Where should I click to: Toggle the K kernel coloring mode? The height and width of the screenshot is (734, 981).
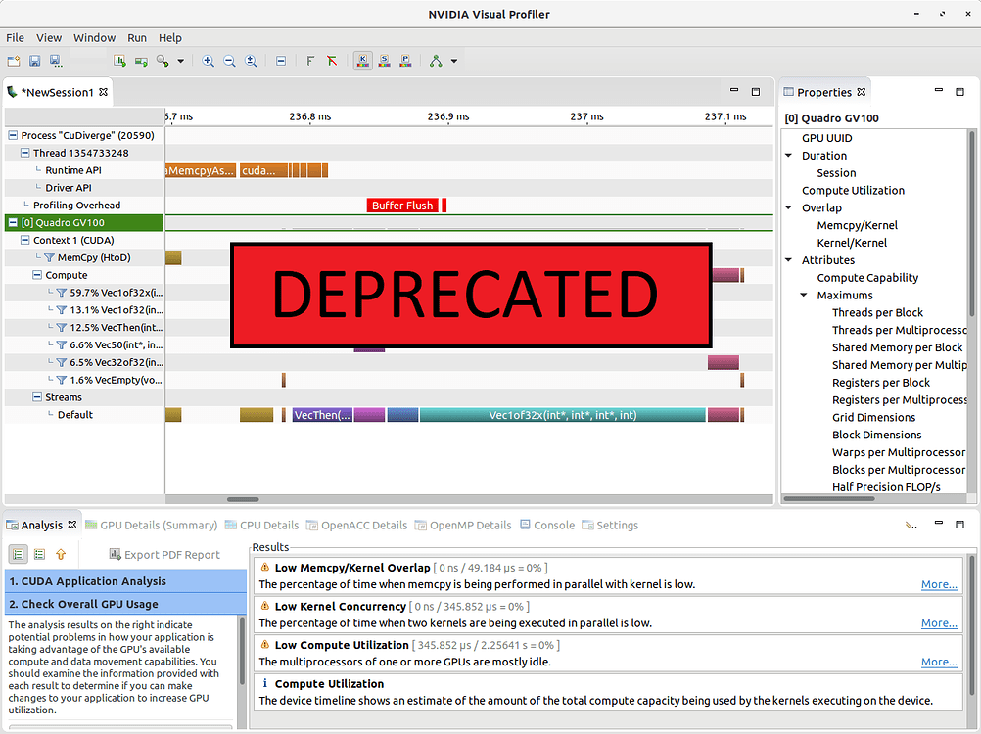363,61
